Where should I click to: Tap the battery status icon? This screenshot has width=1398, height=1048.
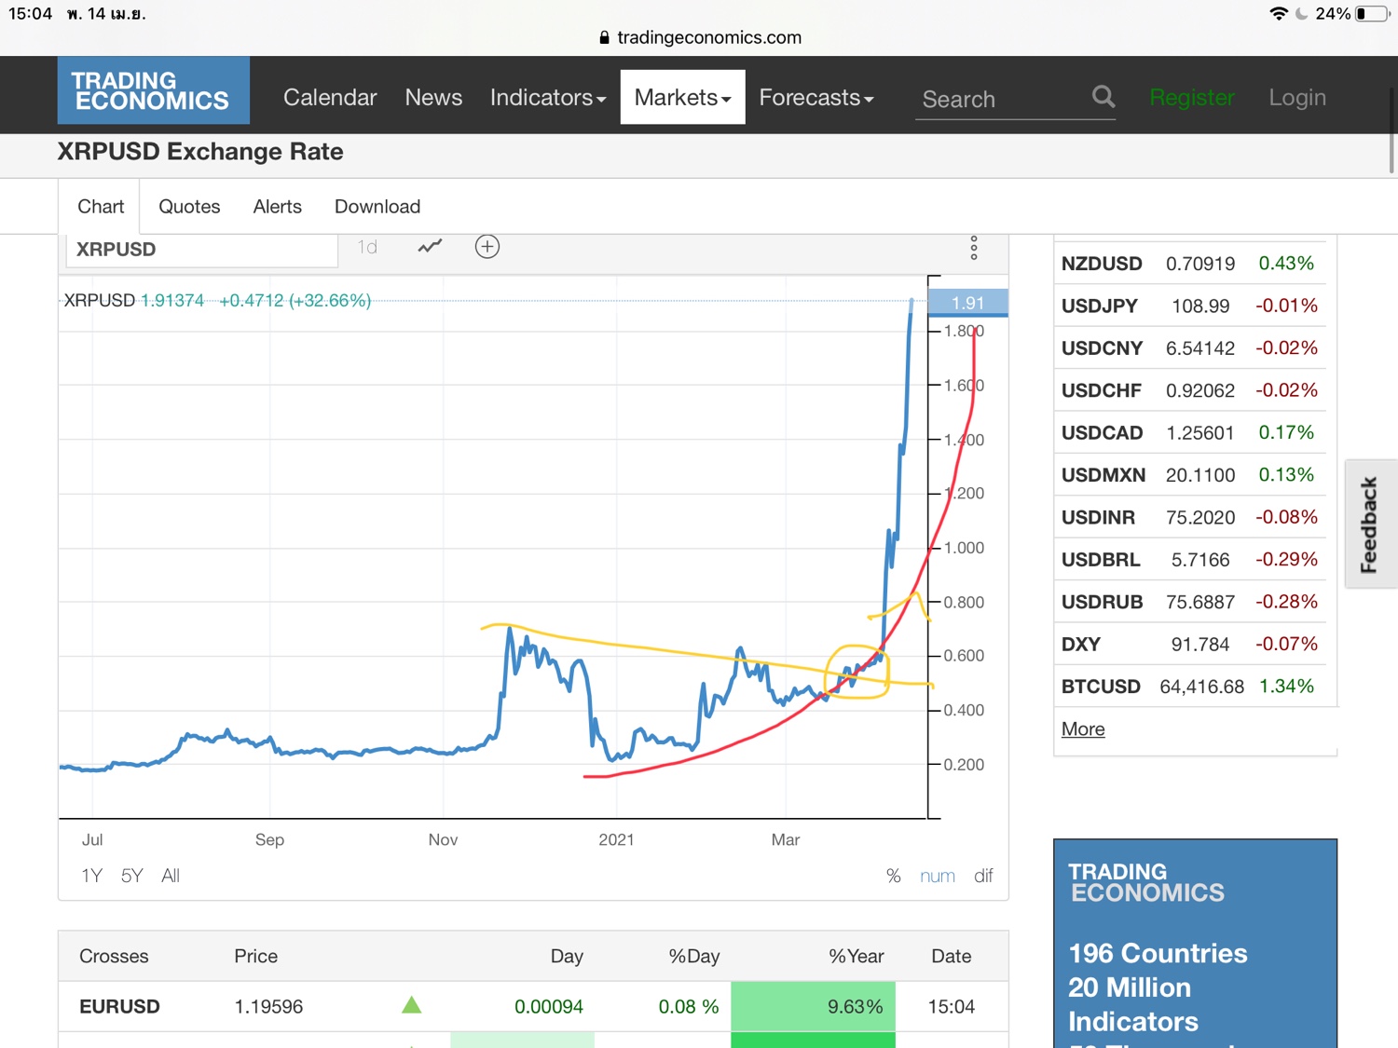tap(1373, 14)
